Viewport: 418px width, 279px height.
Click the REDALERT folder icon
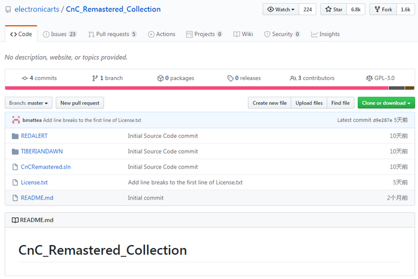click(x=15, y=136)
